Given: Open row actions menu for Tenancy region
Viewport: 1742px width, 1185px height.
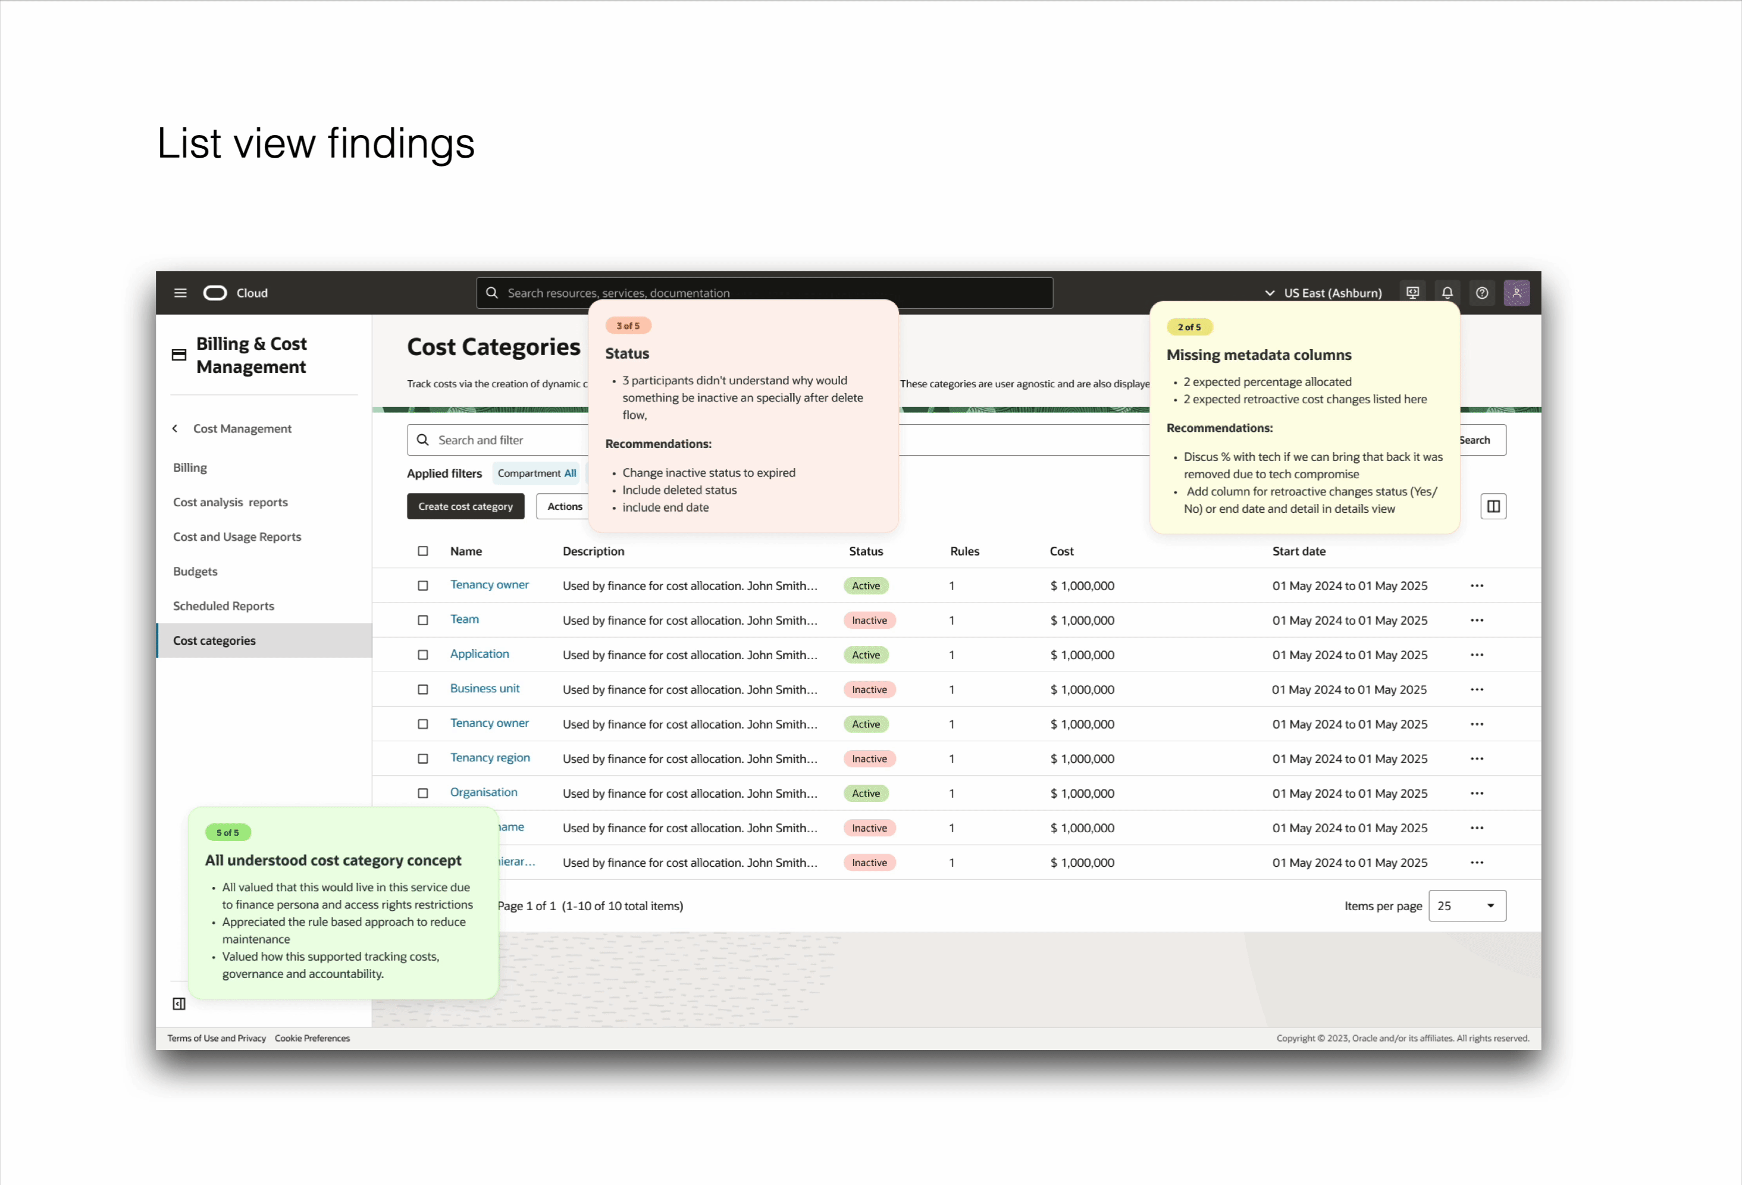Looking at the screenshot, I should (1477, 759).
